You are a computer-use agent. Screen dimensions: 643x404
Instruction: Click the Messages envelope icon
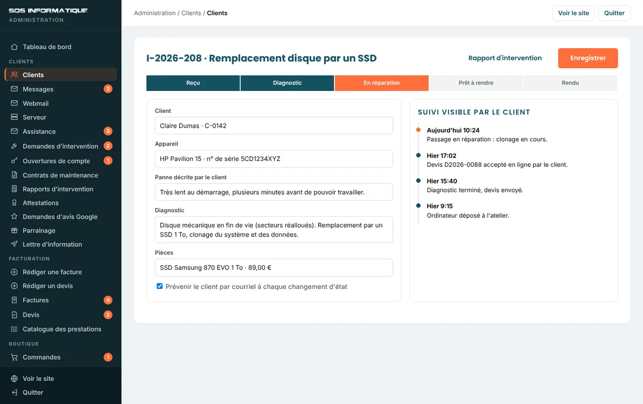coord(14,89)
